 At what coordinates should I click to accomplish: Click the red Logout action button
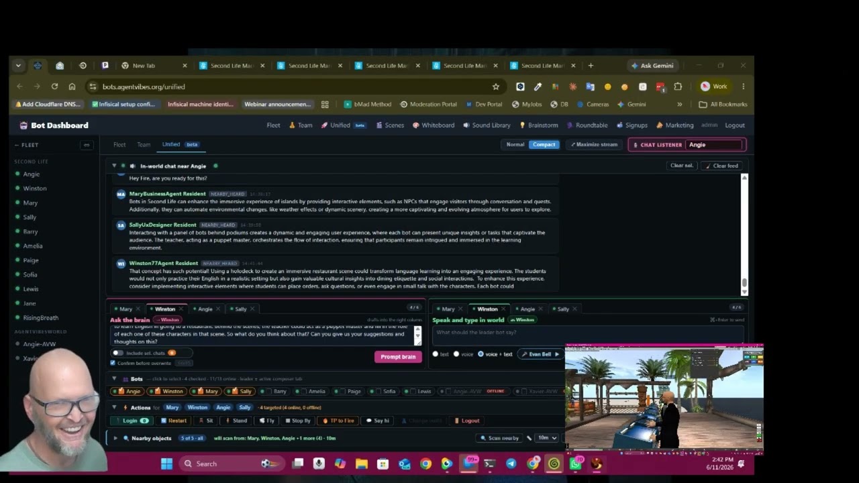(x=466, y=421)
